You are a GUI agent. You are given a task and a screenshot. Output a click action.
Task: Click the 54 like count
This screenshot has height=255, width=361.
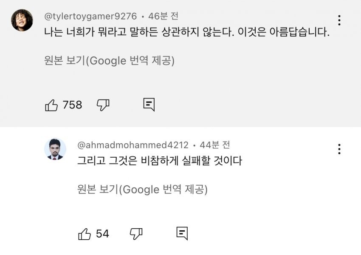click(x=102, y=233)
